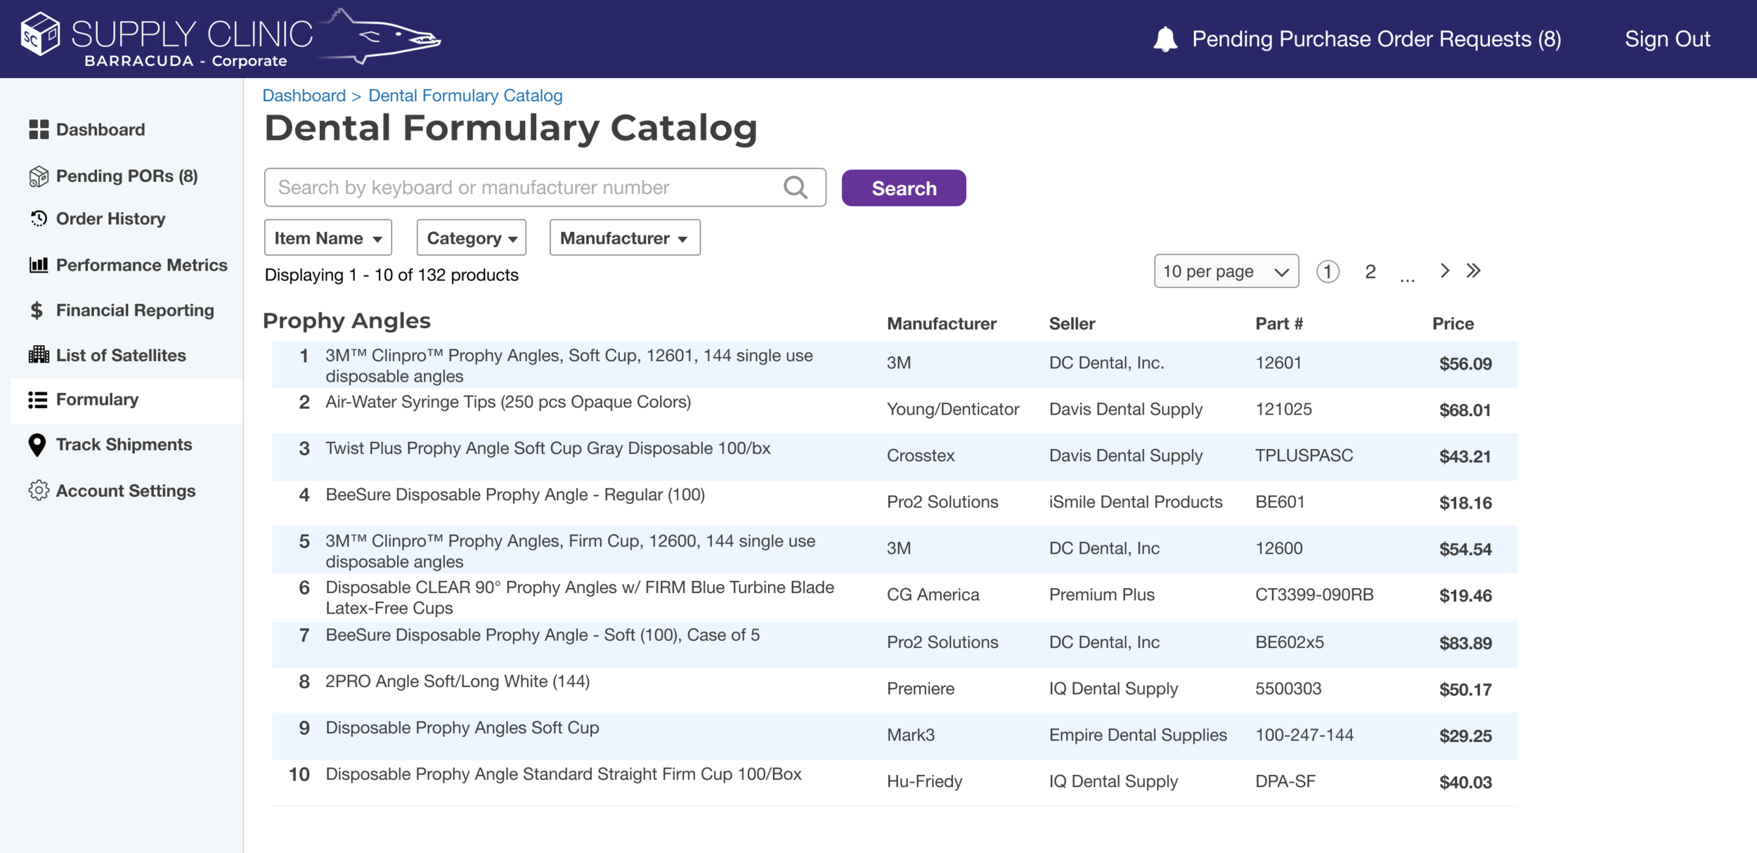Screen dimensions: 1757x853
Task: Click the Dashboard breadcrumb link
Action: [x=304, y=96]
